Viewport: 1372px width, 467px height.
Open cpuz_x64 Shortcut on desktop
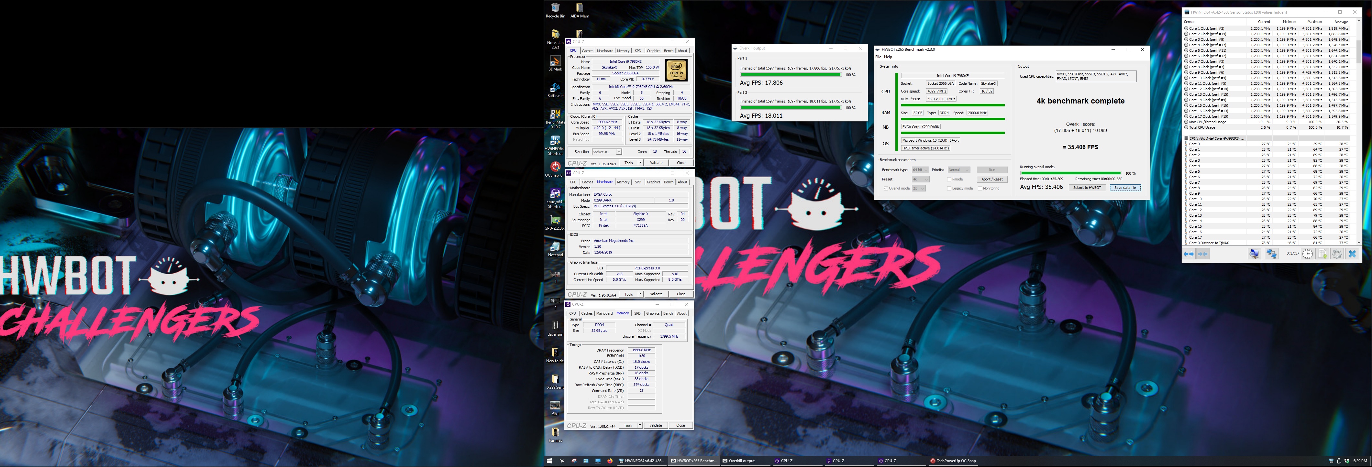555,198
